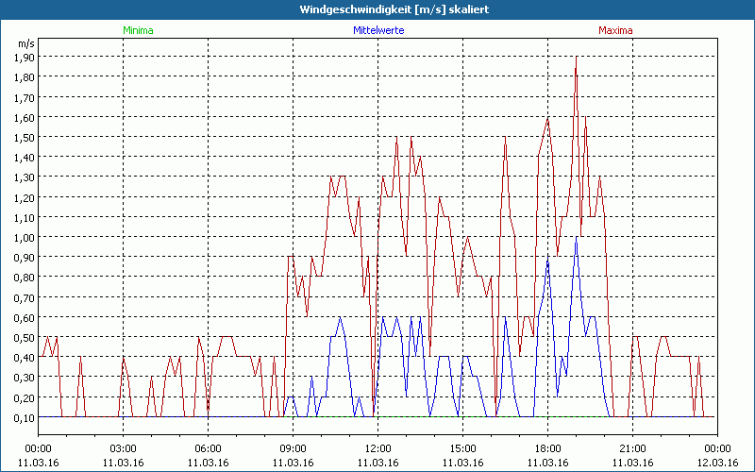Select the blue Mittelwerte legend label

click(x=377, y=30)
